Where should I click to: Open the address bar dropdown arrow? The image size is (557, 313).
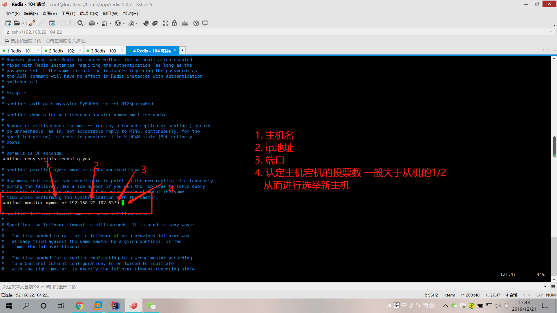(550, 32)
